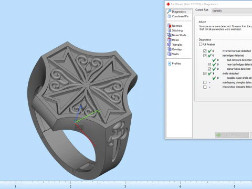Select Triangles in the sidebar
The width and height of the screenshot is (252, 189).
point(177,45)
